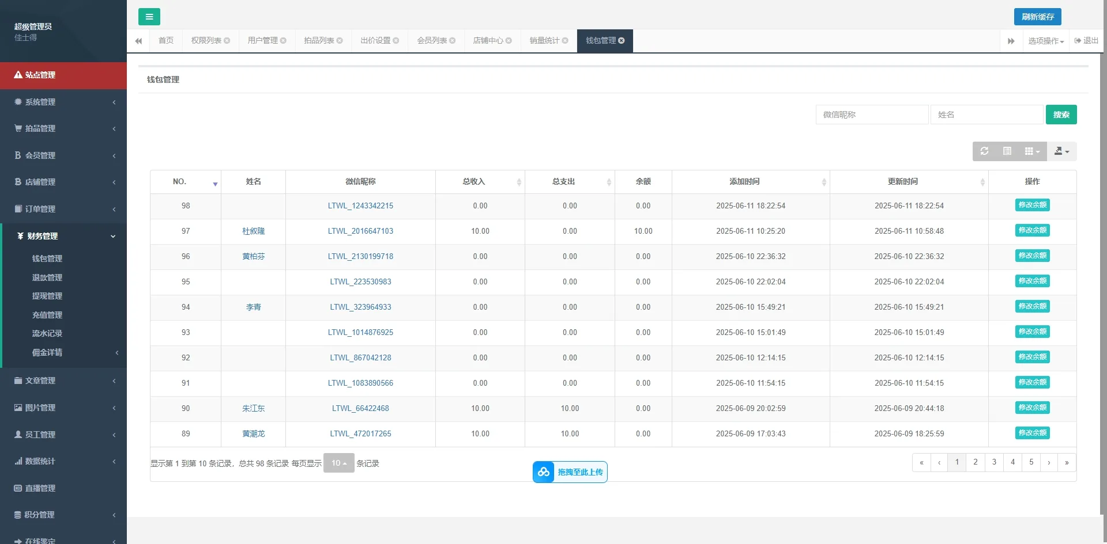Open the columns visibility dropdown
The width and height of the screenshot is (1107, 544).
click(1031, 151)
